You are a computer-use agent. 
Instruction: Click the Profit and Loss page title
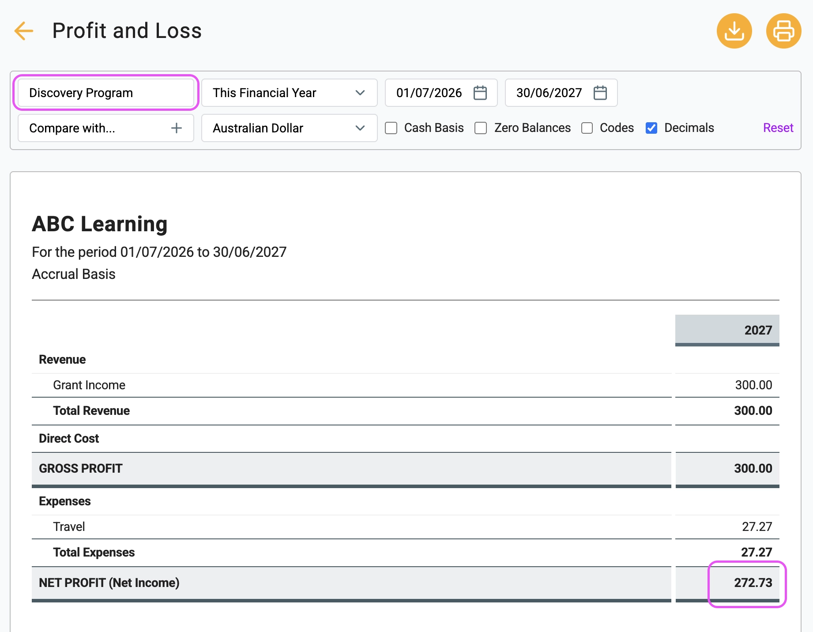tap(127, 31)
